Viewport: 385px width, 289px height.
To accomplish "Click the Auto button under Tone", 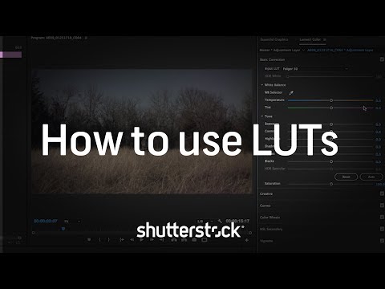I will 371,177.
